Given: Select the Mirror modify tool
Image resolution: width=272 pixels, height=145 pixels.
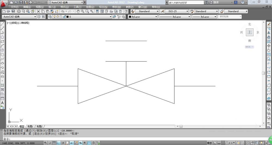Looking at the screenshot, I should click(x=269, y=33).
